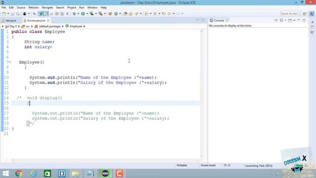Click the New Java Class icon
The height and width of the screenshot is (178, 316).
pos(116,13)
